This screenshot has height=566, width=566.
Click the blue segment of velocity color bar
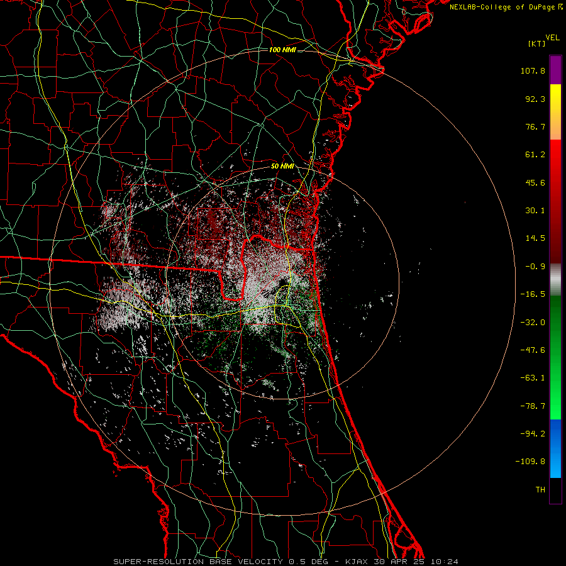click(555, 448)
